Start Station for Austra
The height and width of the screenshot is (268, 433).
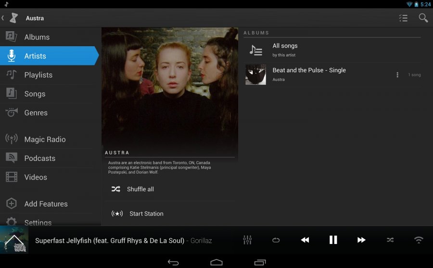pos(170,213)
